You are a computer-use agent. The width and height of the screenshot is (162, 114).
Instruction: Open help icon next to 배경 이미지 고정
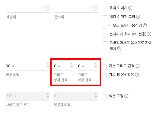pos(138,16)
